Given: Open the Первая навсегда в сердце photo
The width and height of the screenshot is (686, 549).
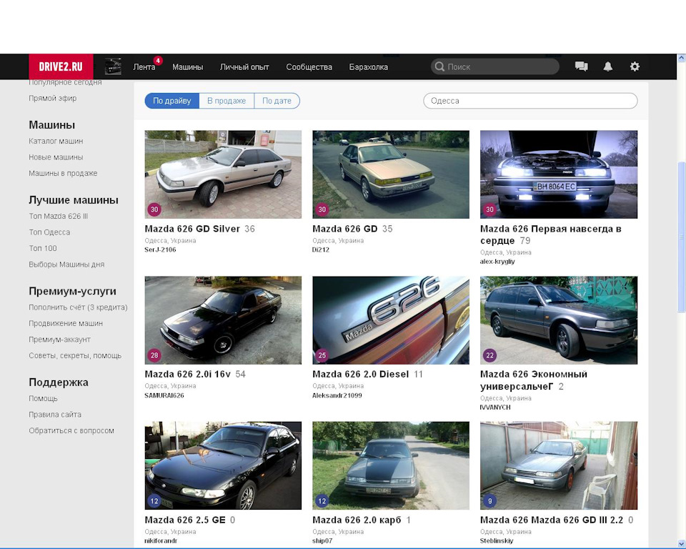Looking at the screenshot, I should (x=559, y=174).
